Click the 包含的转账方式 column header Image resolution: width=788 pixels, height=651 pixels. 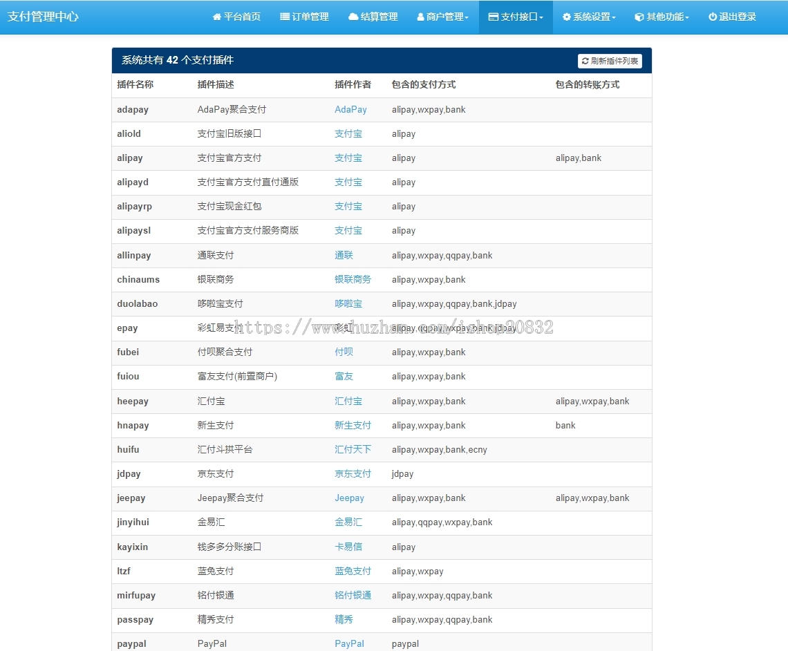(x=588, y=84)
